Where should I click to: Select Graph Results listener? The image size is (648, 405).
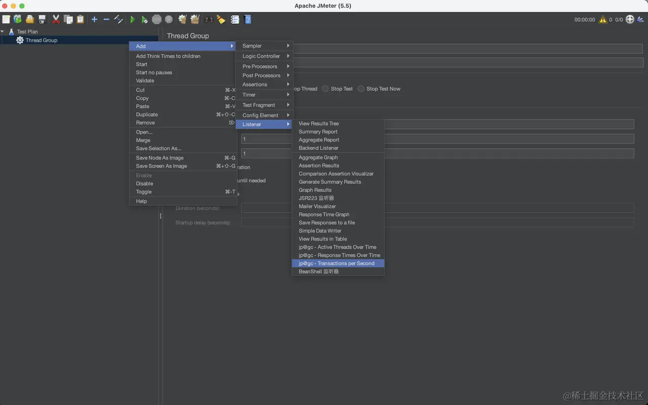point(338,190)
